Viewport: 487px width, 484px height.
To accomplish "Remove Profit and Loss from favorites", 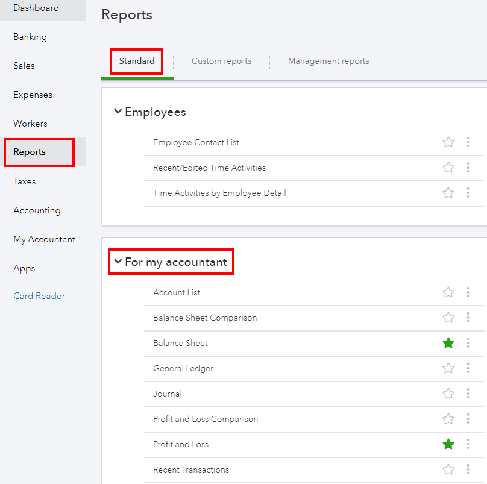I will (x=448, y=444).
